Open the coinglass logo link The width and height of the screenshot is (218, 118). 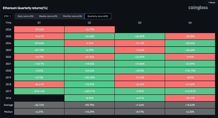click(198, 8)
